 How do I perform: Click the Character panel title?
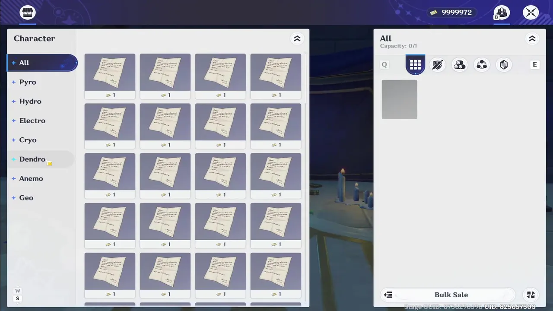pos(34,38)
